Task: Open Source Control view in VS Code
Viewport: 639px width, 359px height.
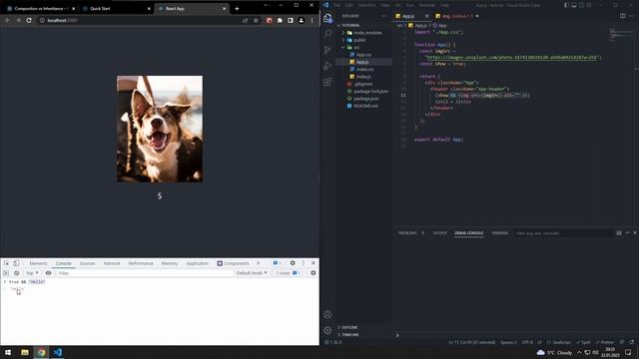Action: (x=327, y=50)
